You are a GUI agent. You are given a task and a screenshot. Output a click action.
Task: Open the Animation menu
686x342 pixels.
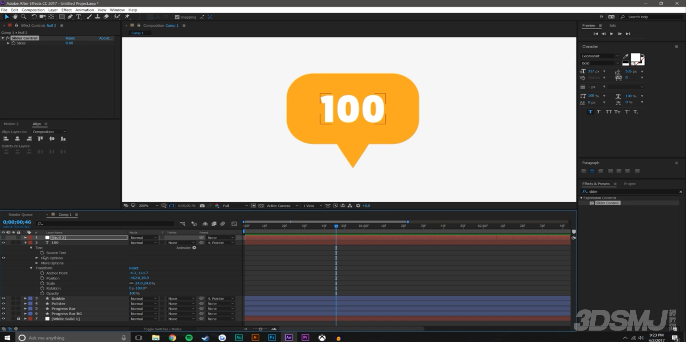coord(84,10)
